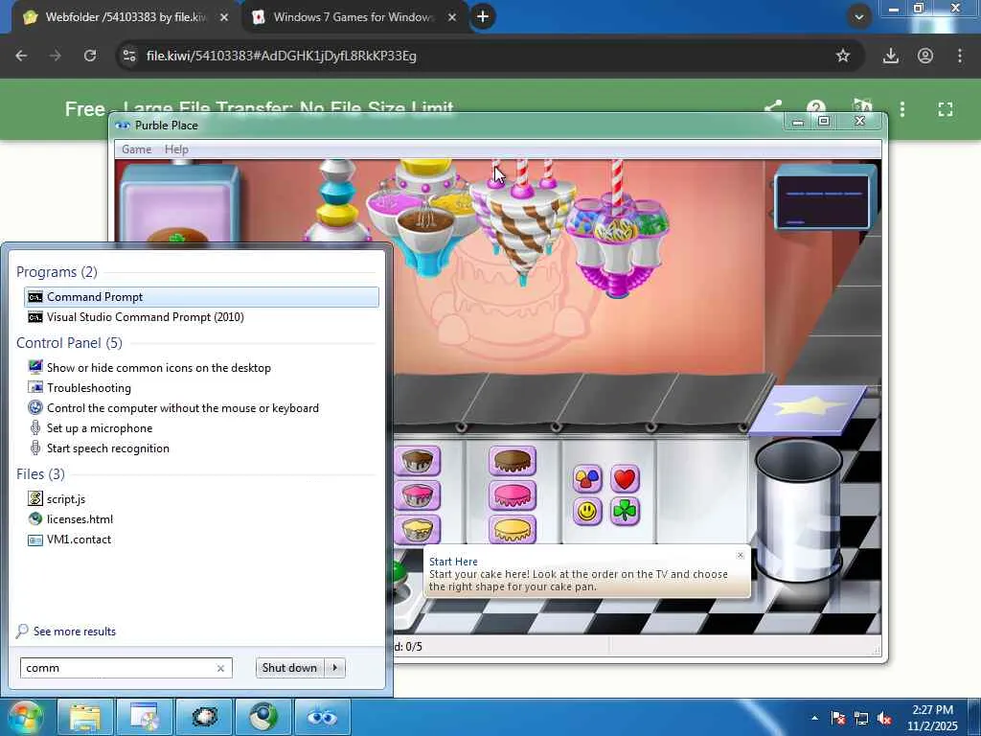Toggle fullscreen on the file.kiwi page
The height and width of the screenshot is (736, 981).
(x=946, y=109)
